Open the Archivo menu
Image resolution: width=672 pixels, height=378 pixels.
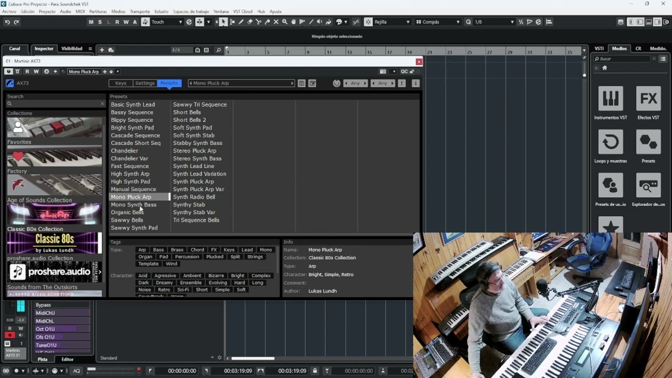pyautogui.click(x=9, y=12)
